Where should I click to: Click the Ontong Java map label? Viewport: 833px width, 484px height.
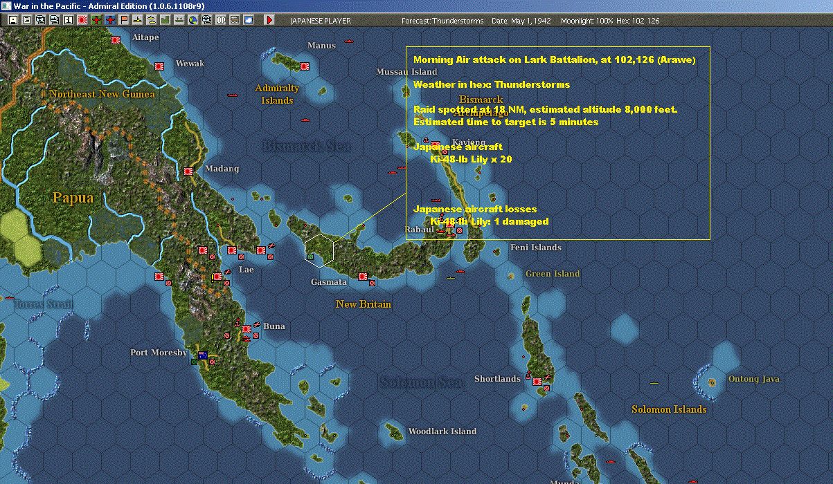pos(754,379)
